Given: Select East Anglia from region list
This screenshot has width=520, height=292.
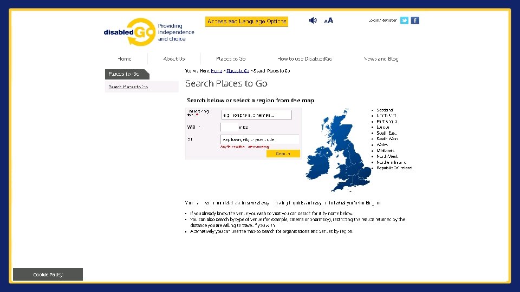Looking at the screenshot, I should (387, 122).
